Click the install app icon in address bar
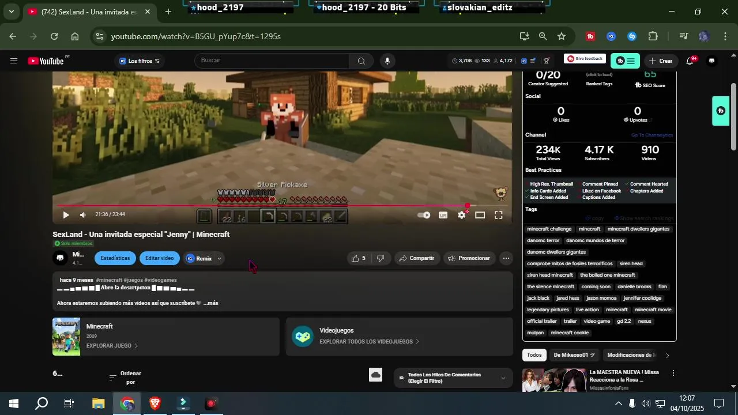This screenshot has height=415, width=738. (x=524, y=36)
